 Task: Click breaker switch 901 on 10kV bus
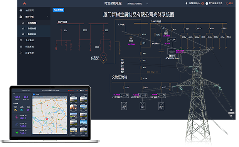(62, 30)
